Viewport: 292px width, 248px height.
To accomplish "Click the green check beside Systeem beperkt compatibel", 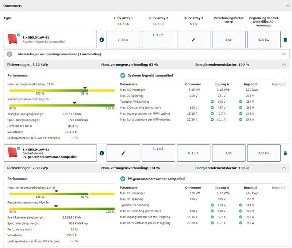I will 123,75.
